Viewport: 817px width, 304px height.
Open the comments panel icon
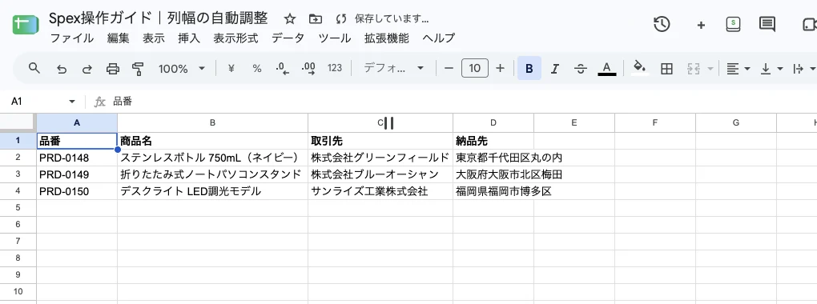tap(767, 24)
